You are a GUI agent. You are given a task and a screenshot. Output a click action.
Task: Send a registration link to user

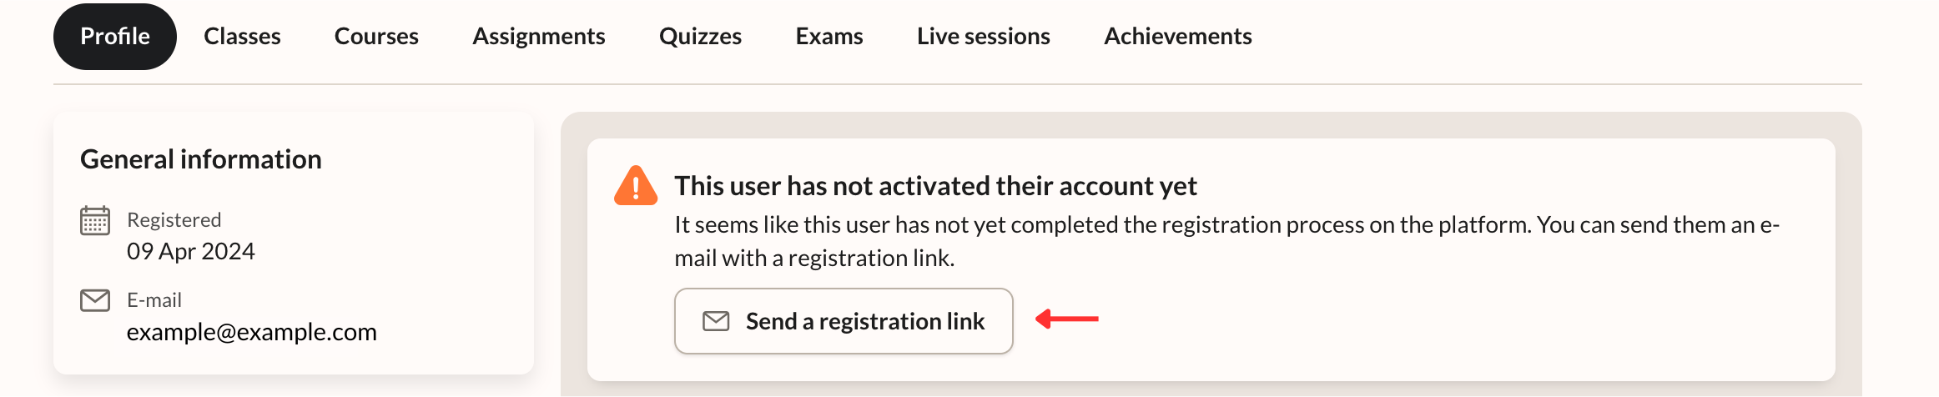(x=844, y=321)
